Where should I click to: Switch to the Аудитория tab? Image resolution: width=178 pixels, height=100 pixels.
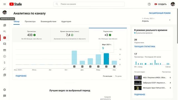[x=66, y=22]
